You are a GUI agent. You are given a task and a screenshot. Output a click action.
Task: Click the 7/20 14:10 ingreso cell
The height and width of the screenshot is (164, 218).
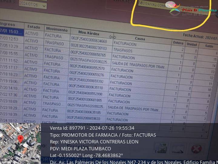click(10, 88)
